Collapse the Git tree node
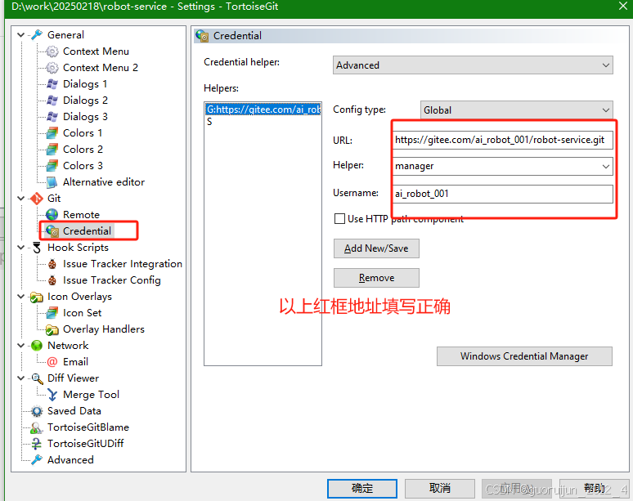 pos(21,198)
